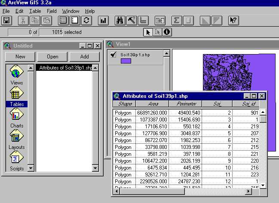The height and width of the screenshot is (203, 279).
Task: Click the Select None records icon
Action: (x=75, y=21)
